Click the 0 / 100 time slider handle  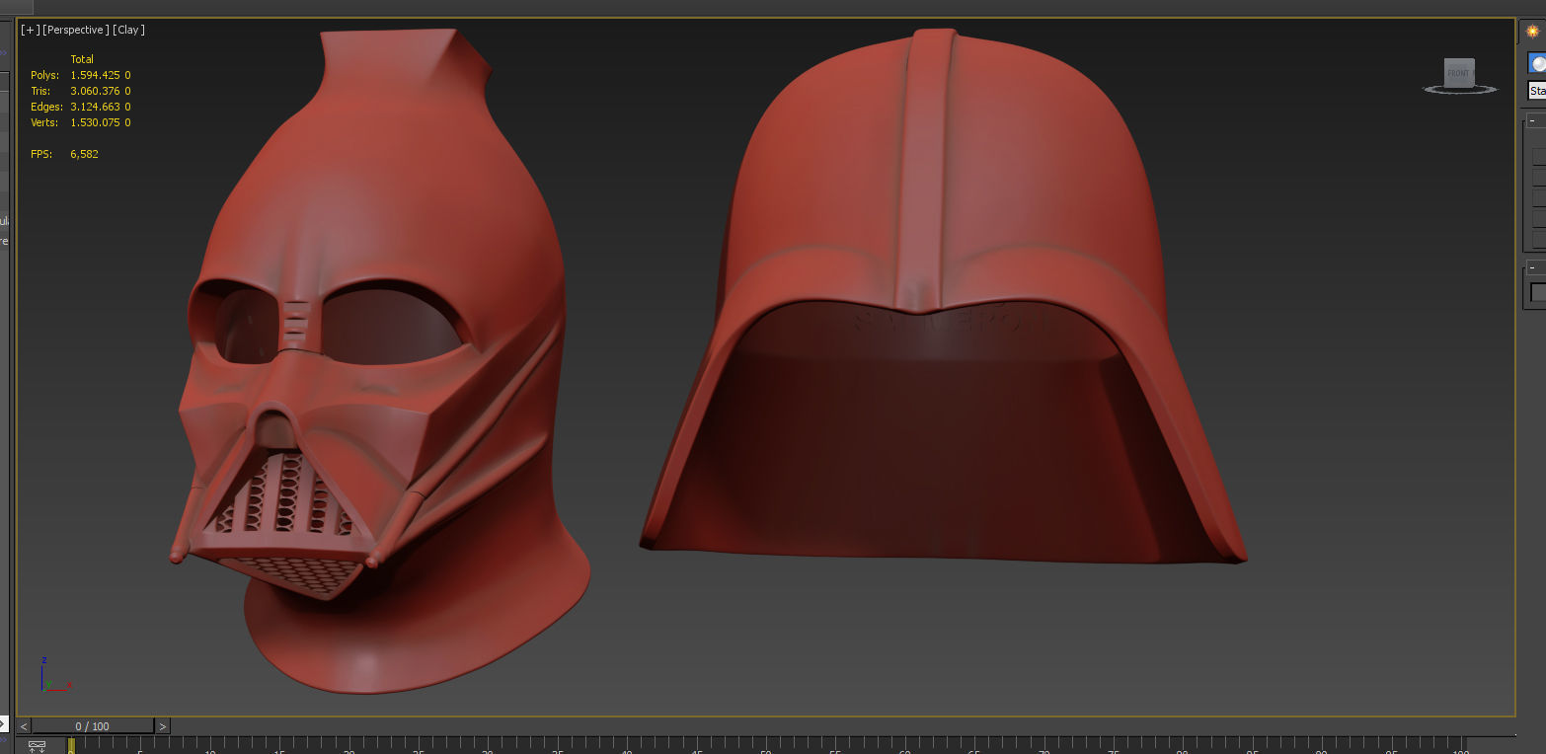pos(93,726)
